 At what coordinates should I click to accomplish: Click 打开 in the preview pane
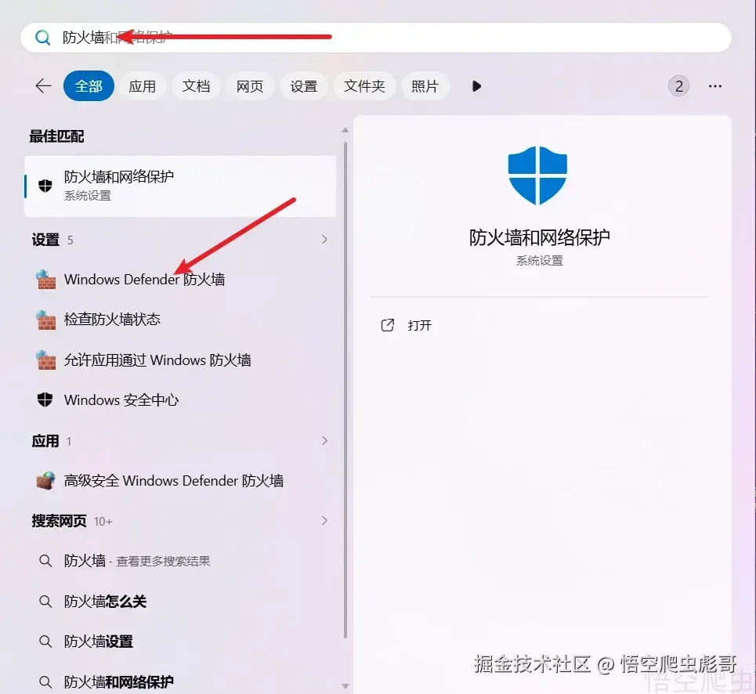(419, 325)
